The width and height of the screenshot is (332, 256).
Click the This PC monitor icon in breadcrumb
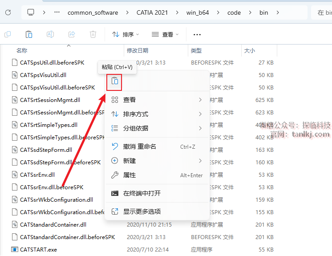31,12
